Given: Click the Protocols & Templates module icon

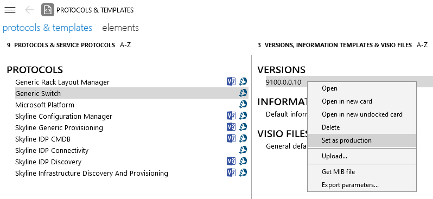Looking at the screenshot, I should (x=48, y=10).
